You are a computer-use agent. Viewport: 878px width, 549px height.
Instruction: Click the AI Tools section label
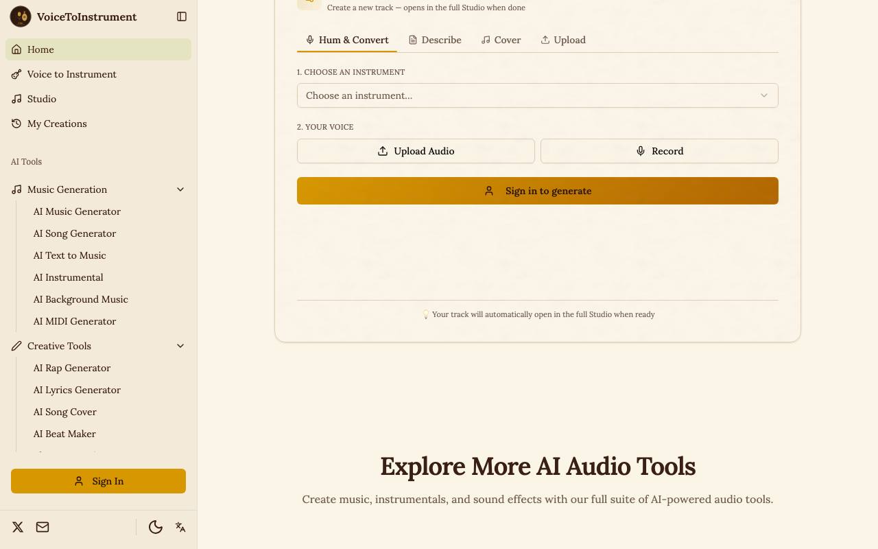[x=26, y=162]
